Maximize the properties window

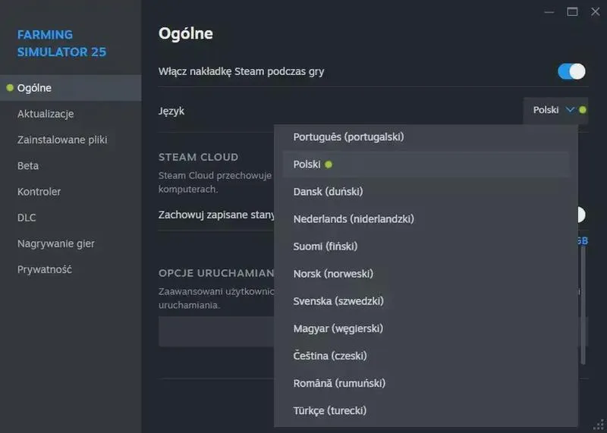click(x=572, y=12)
